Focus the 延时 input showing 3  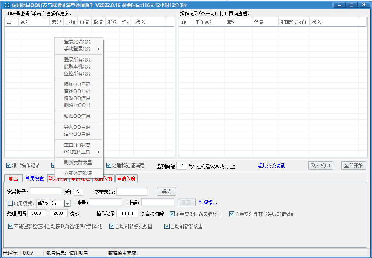pyautogui.click(x=78, y=191)
